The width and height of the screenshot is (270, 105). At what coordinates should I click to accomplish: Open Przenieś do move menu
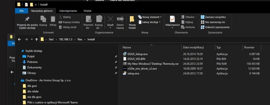point(88,22)
